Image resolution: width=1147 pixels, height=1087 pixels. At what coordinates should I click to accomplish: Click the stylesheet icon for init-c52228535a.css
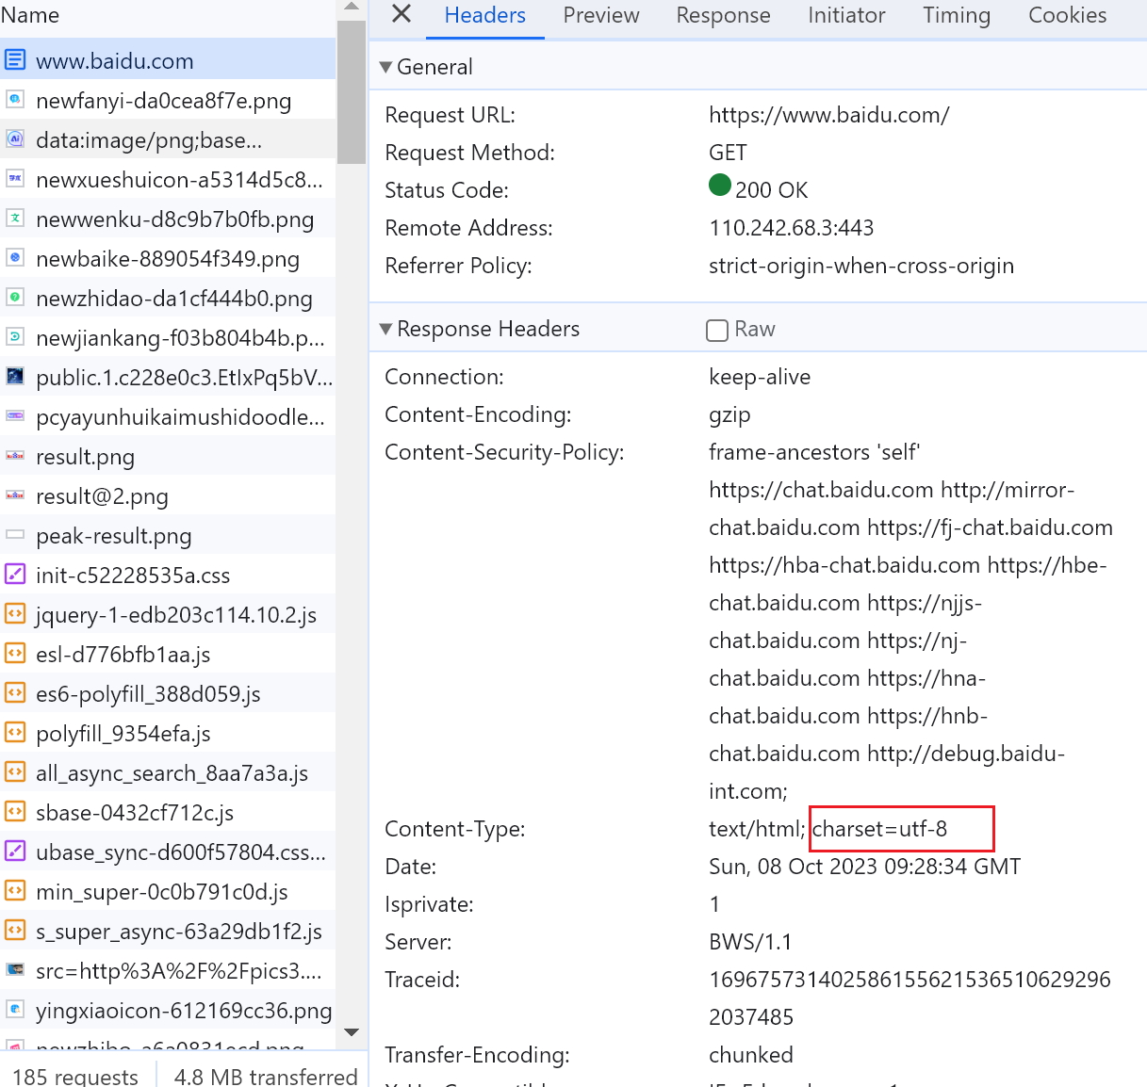click(15, 575)
